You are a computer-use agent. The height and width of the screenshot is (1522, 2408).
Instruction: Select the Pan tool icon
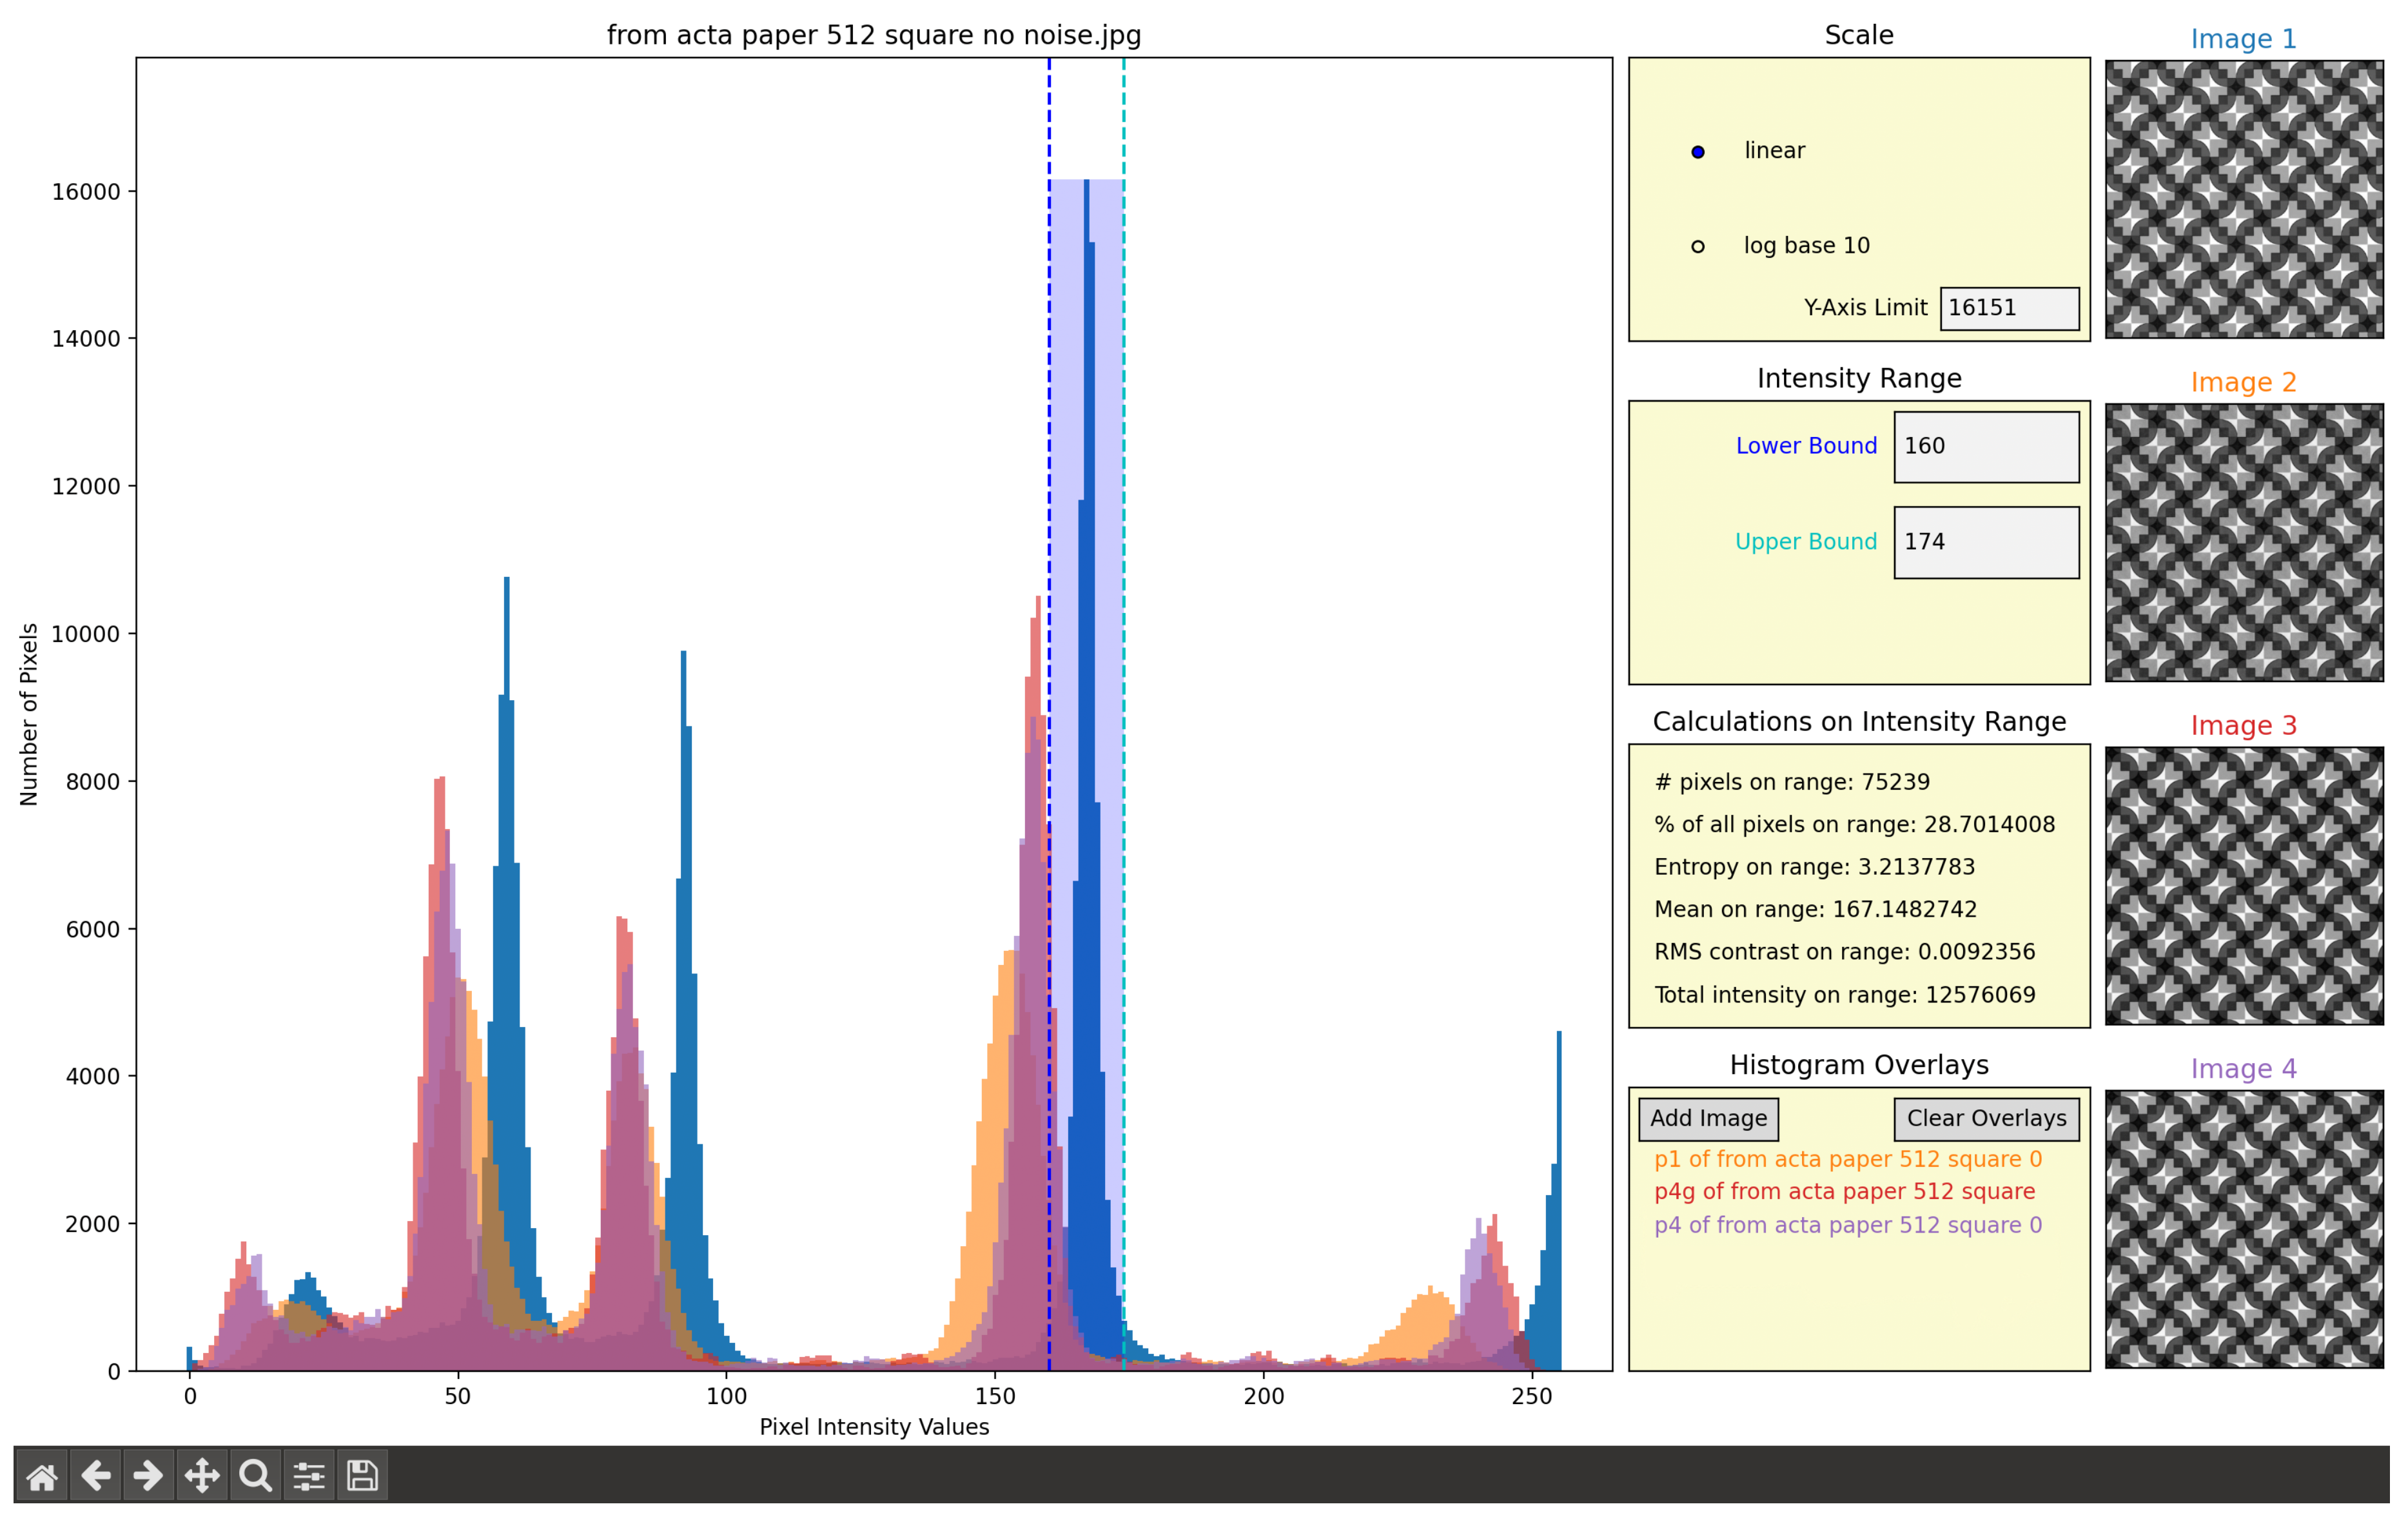pos(201,1475)
